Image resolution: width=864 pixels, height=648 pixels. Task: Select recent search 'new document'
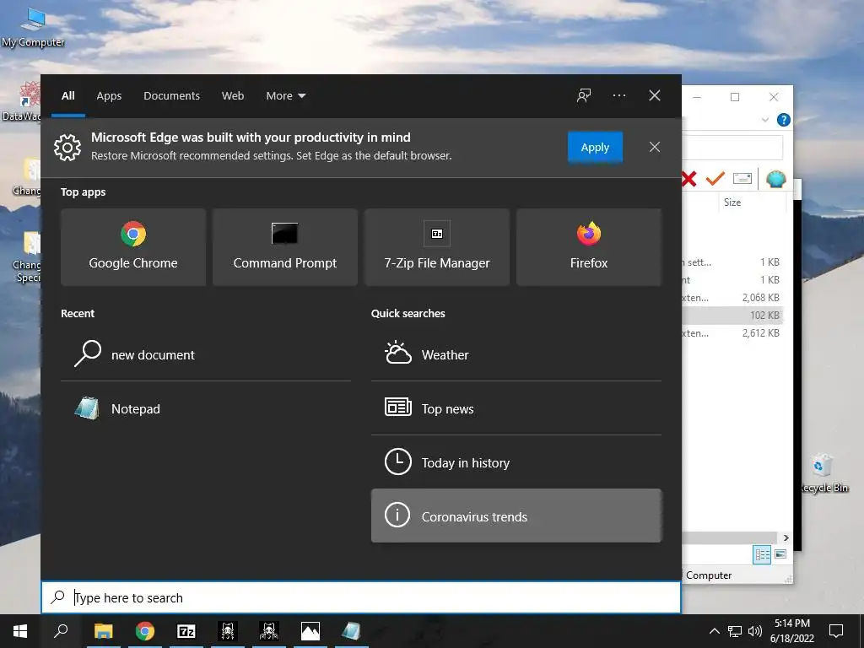206,354
